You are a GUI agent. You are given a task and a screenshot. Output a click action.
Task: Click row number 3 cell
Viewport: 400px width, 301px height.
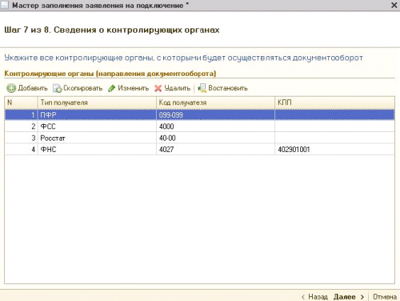[21, 138]
